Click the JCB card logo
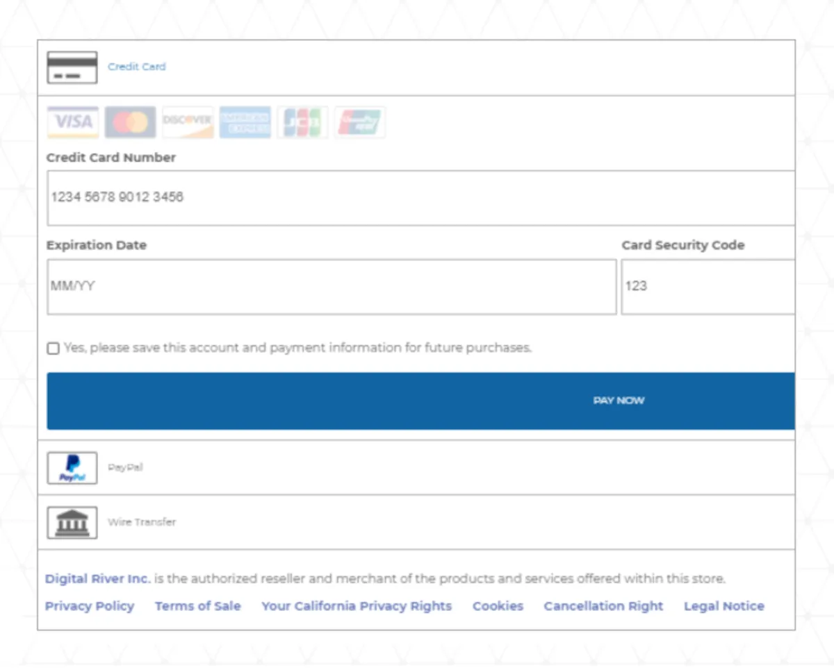Screen dimensions: 834x670 (x=302, y=122)
